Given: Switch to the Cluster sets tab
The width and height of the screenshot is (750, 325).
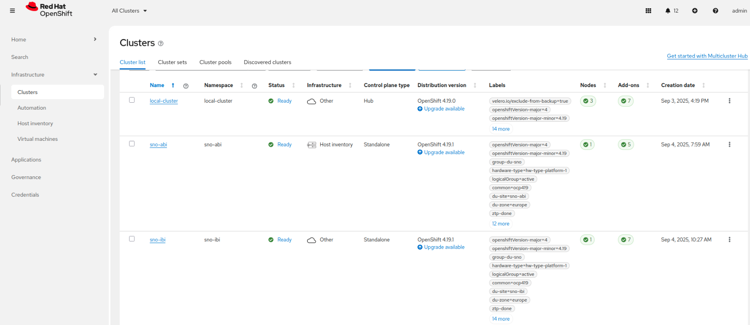Looking at the screenshot, I should coord(172,62).
